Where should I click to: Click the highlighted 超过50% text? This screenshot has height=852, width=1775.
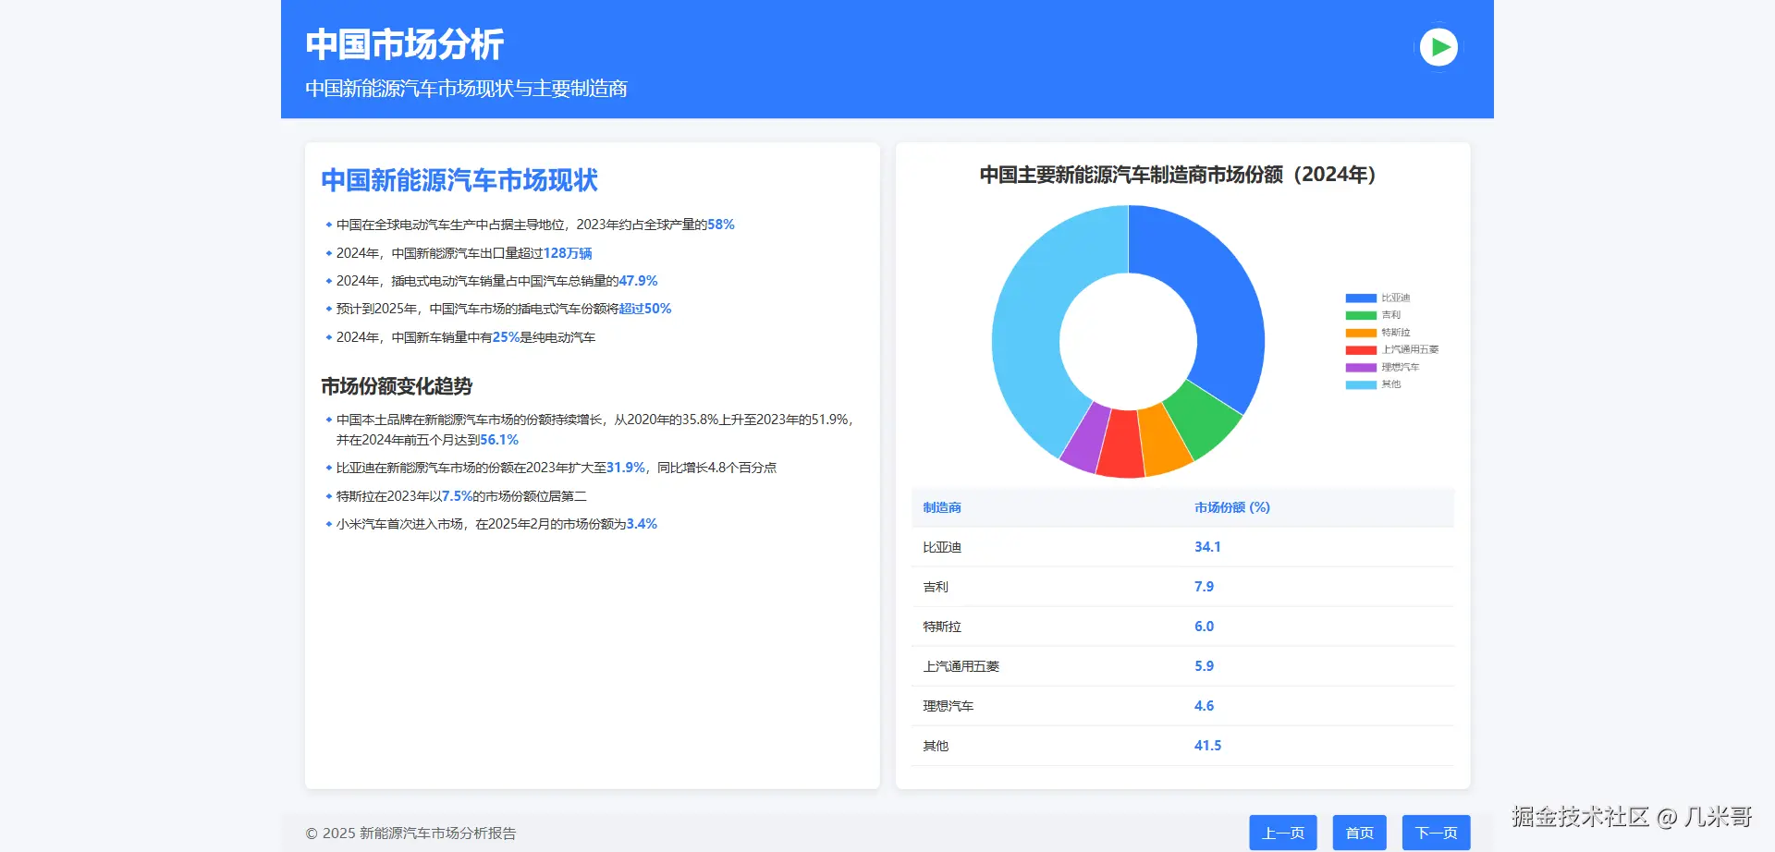(645, 309)
